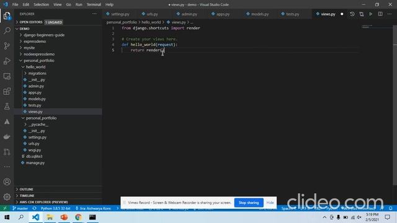Image resolution: width=397 pixels, height=223 pixels.
Task: Open the Search view in activity bar
Action: (7, 30)
